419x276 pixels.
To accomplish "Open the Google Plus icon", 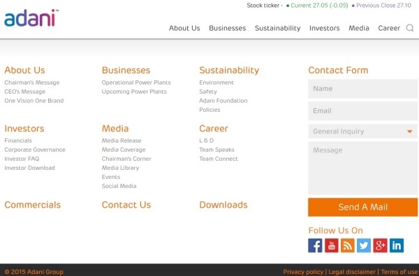I will 380,245.
